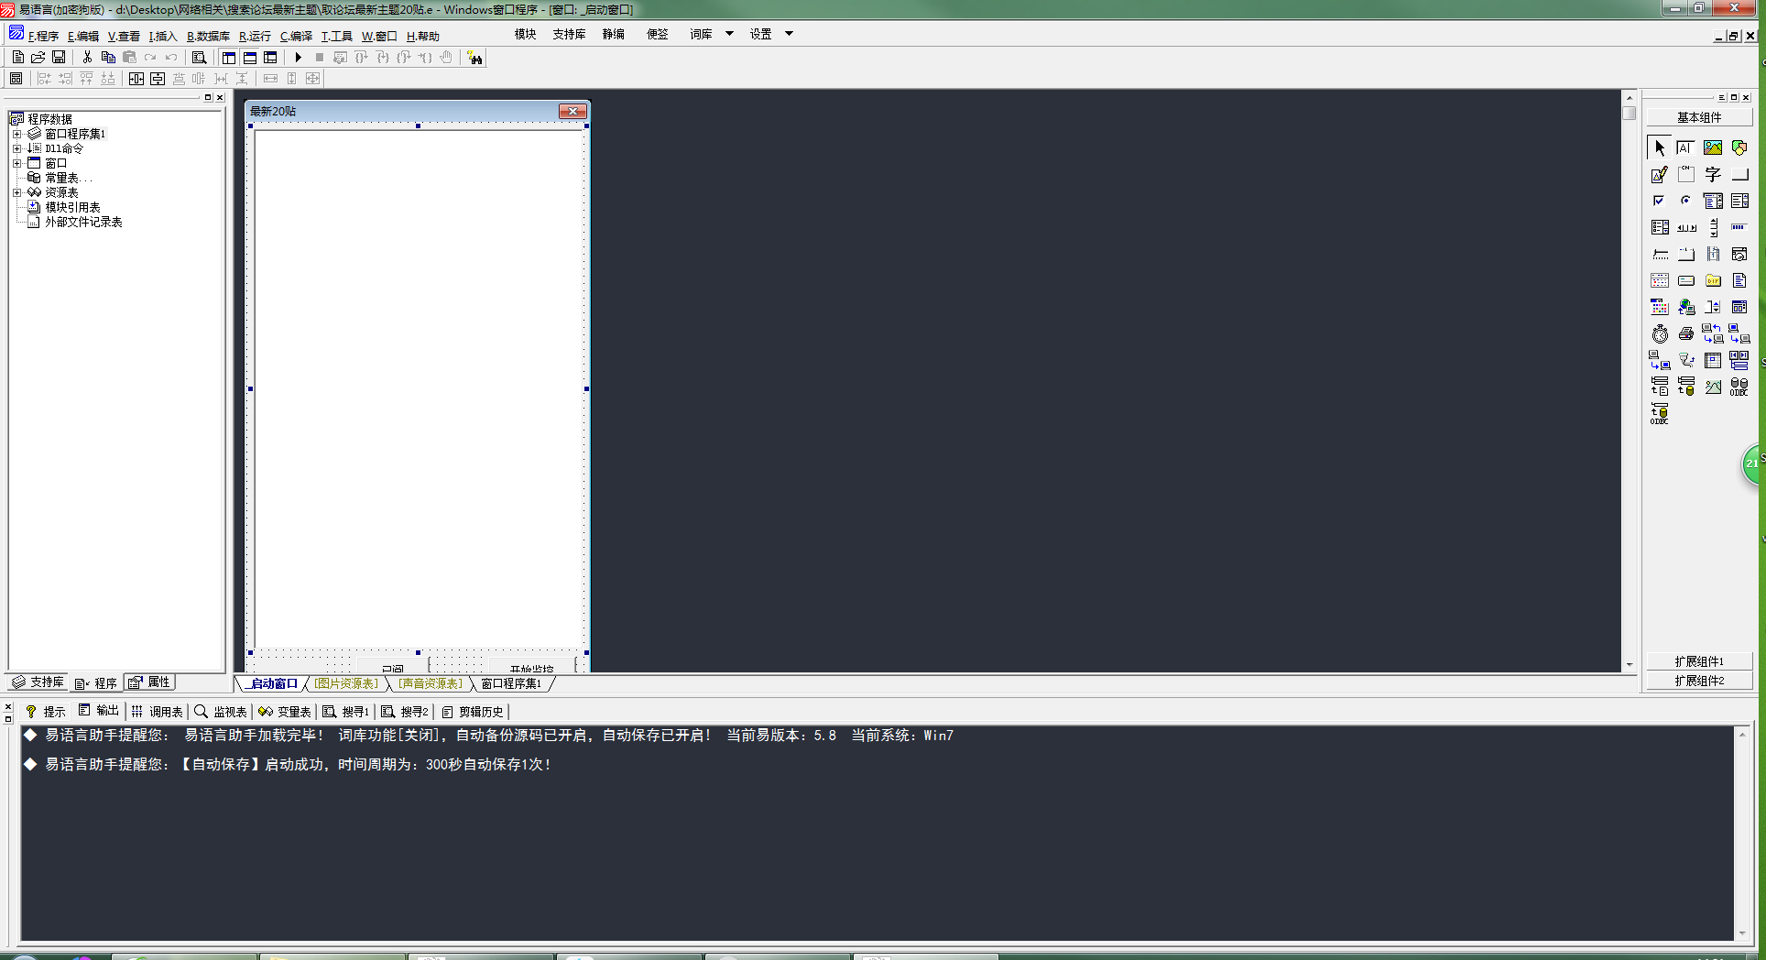Select the Label 字 component
The height and width of the screenshot is (960, 1766).
pyautogui.click(x=1712, y=174)
